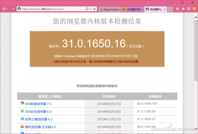Open the Home page icon
198x134 pixels.
point(178,9)
